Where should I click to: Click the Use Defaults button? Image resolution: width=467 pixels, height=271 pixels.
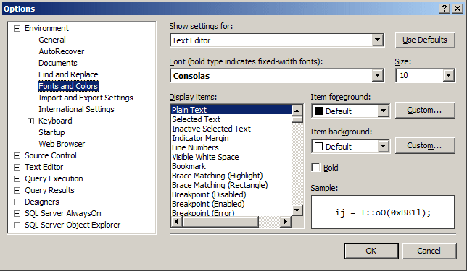(x=425, y=40)
